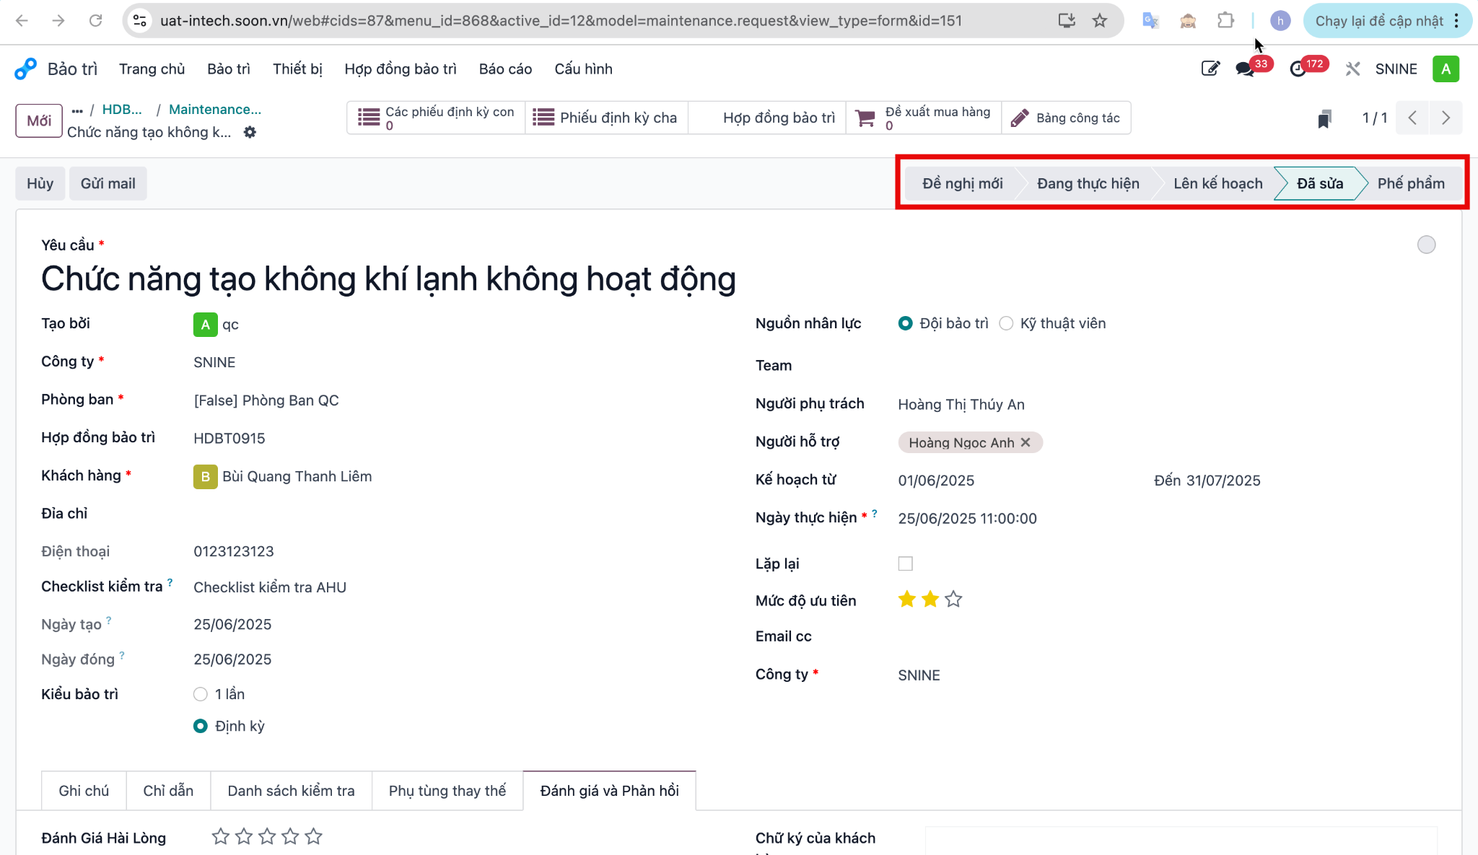Switch to Danh sách kiểm tra tab
Image resolution: width=1478 pixels, height=855 pixels.
[291, 791]
